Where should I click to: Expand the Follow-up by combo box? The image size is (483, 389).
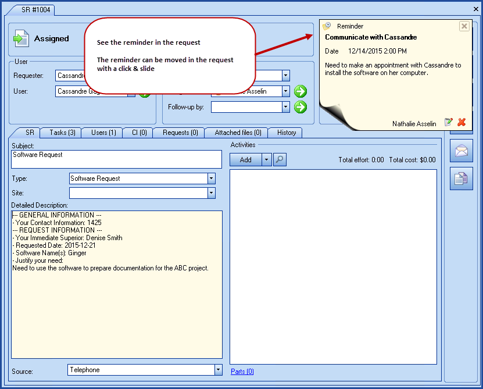(285, 106)
